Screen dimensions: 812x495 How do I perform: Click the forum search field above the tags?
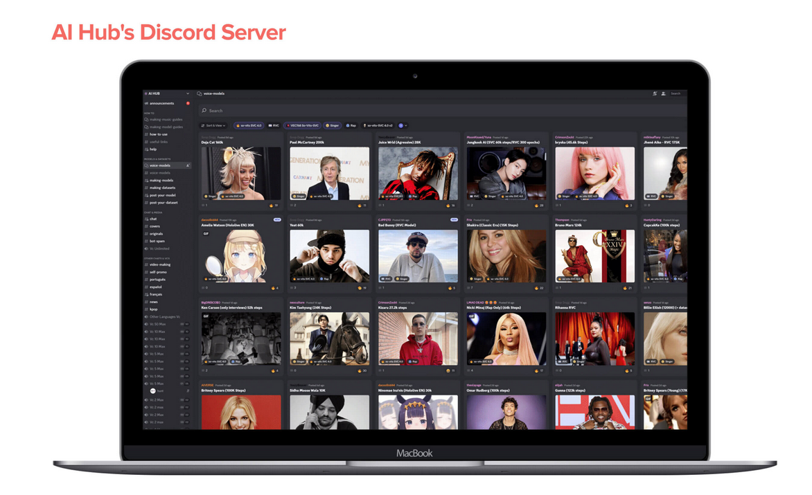pos(443,111)
